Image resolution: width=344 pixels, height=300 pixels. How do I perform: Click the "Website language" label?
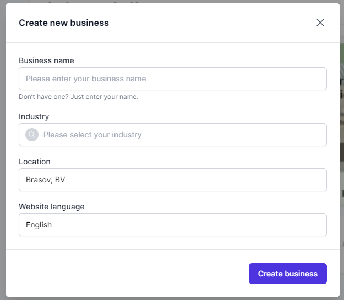(52, 207)
